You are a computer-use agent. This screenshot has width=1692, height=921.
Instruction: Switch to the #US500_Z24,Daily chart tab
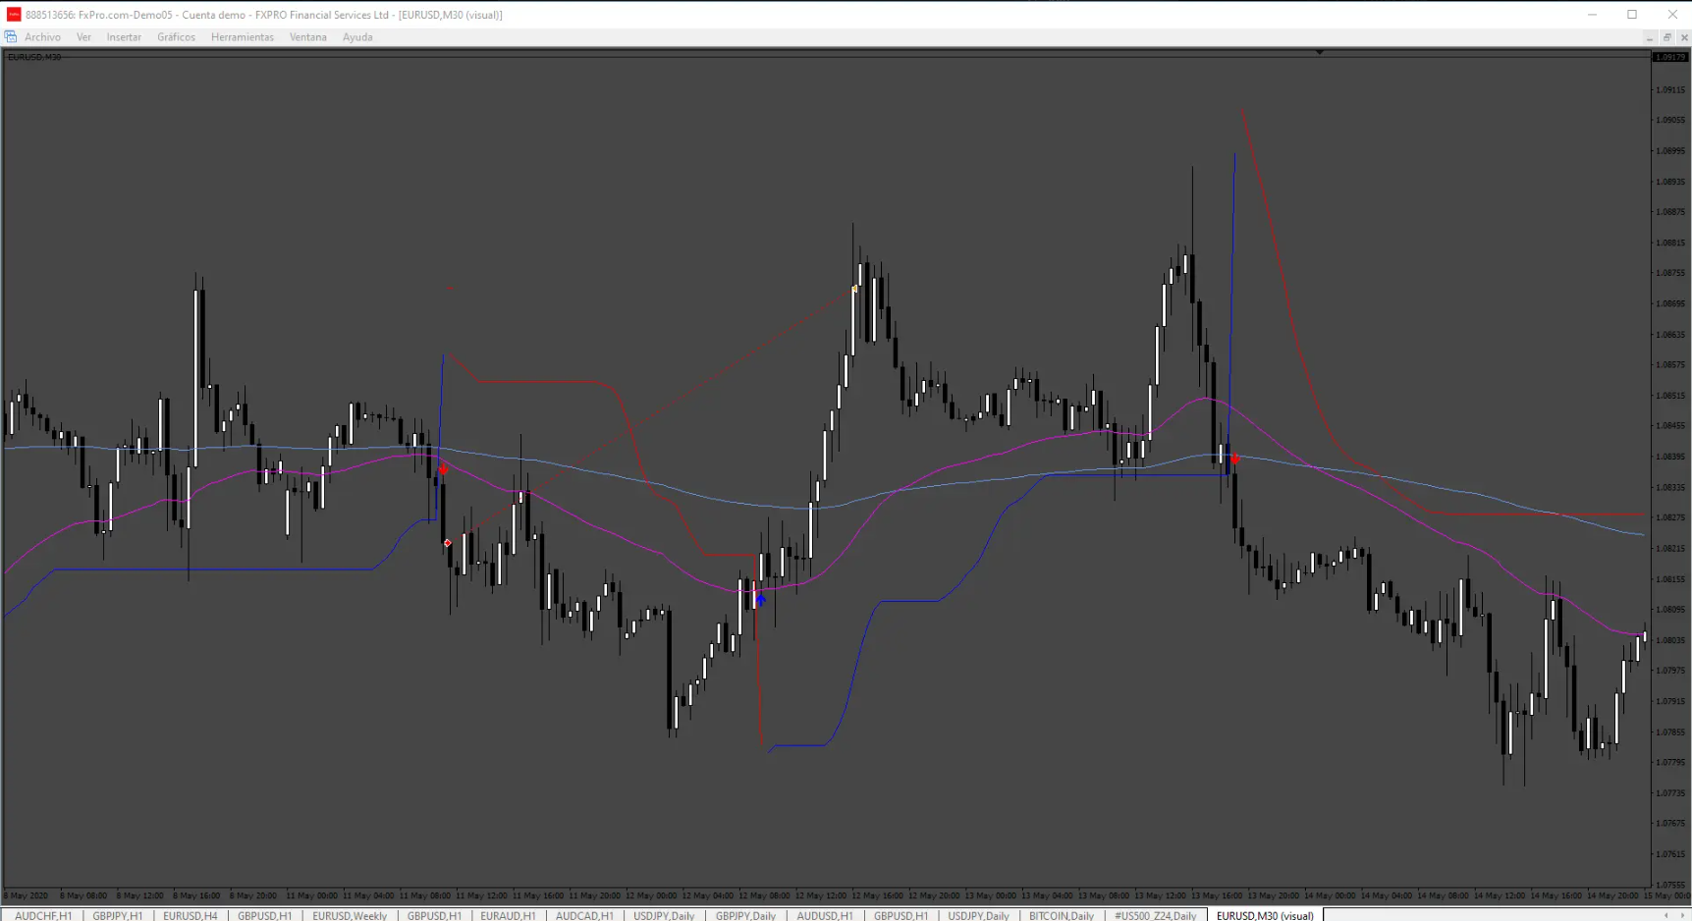click(x=1156, y=915)
